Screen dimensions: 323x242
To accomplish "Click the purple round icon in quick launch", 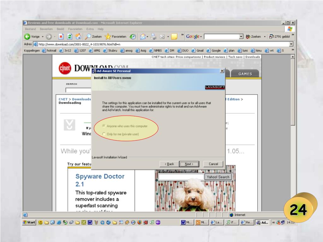I will 158,222.
